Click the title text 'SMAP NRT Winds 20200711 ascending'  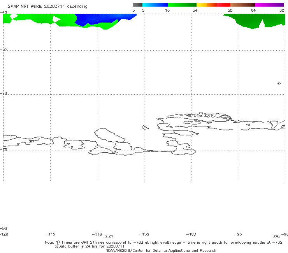coord(47,7)
